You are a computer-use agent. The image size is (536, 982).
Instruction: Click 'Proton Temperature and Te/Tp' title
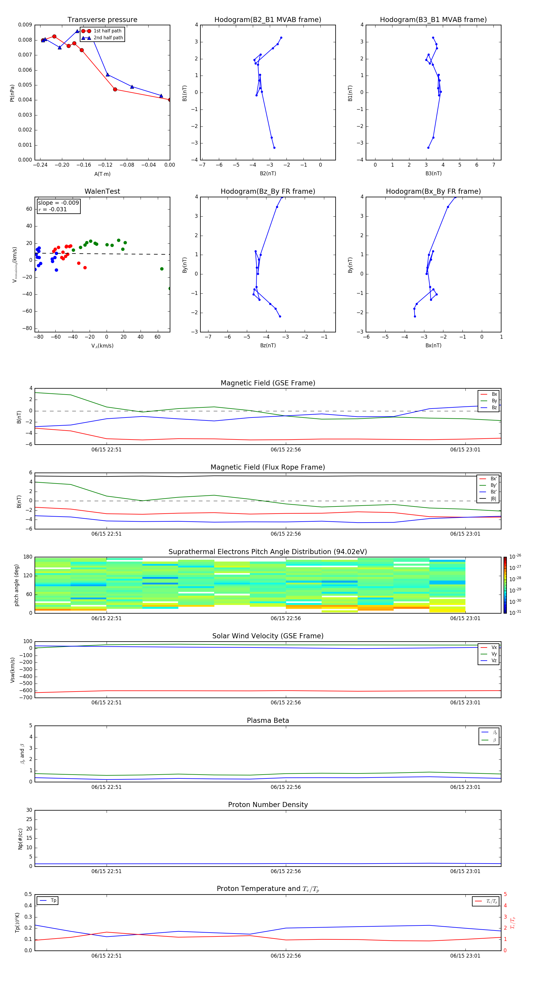point(268,889)
